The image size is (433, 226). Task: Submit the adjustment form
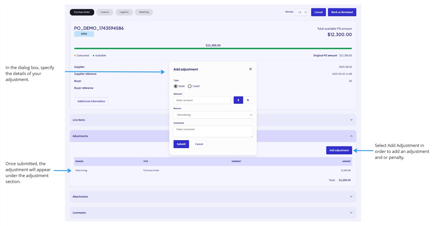click(181, 144)
